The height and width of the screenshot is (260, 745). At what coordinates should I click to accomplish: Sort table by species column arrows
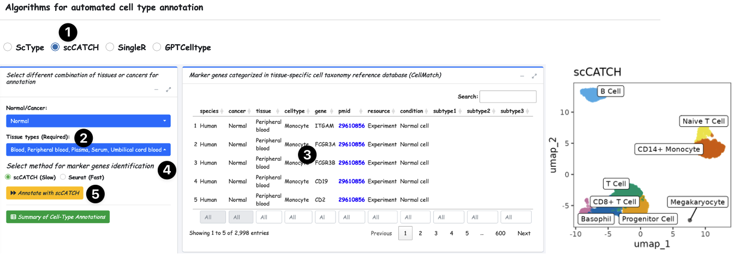tap(221, 111)
